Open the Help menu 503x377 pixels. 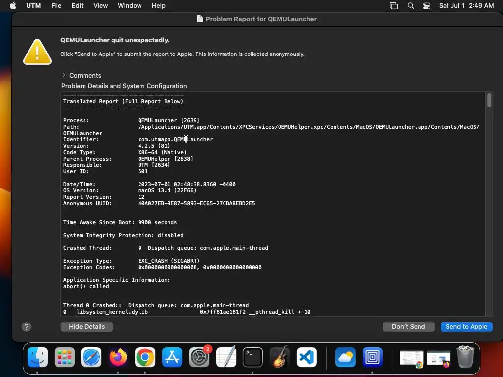point(159,6)
